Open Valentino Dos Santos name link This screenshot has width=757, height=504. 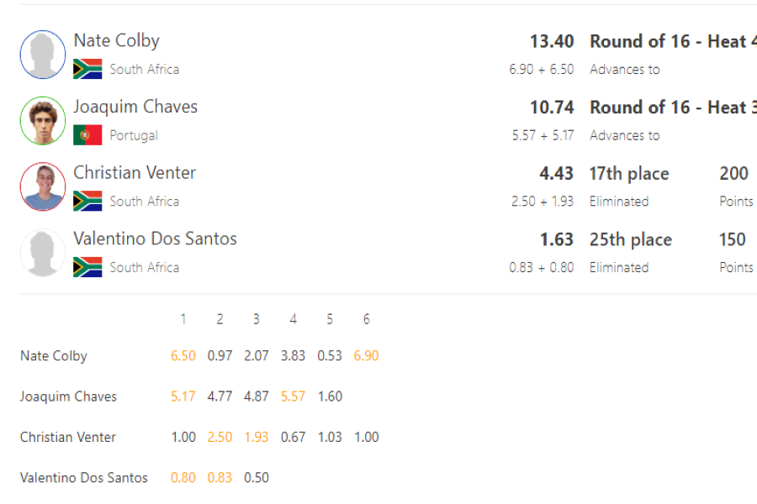[x=155, y=239]
